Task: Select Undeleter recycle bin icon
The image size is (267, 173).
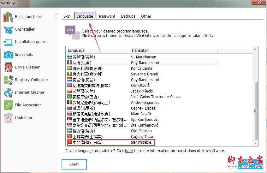Action: [8, 118]
